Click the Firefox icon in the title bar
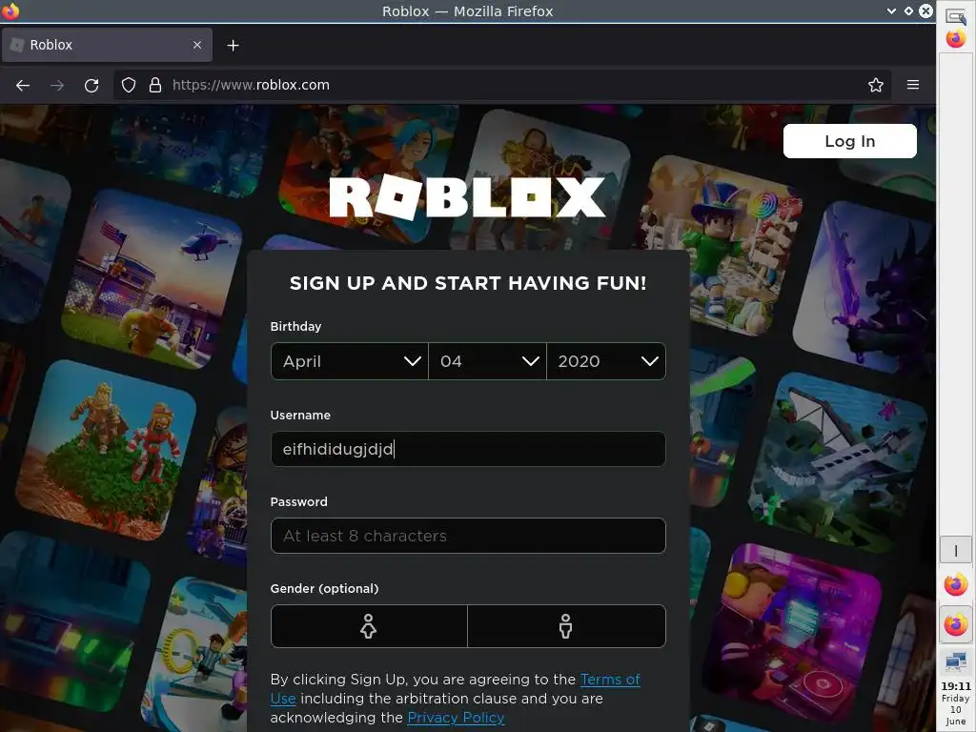Image resolution: width=976 pixels, height=732 pixels. [x=10, y=10]
